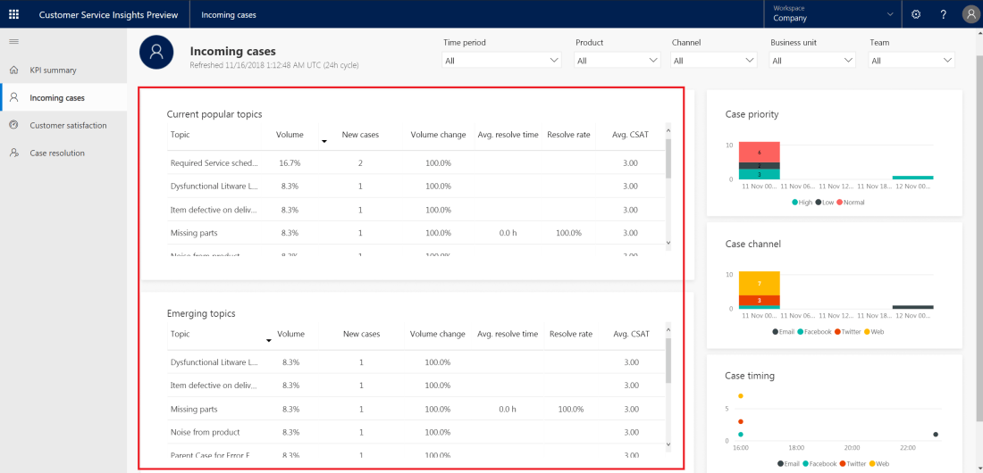Toggle the High legend item in Case priority
The height and width of the screenshot is (473, 983).
click(x=800, y=203)
